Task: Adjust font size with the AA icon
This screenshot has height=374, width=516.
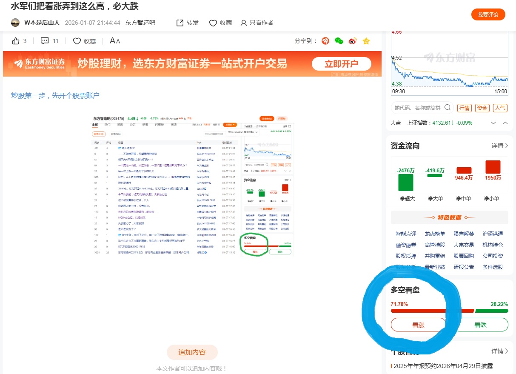Action: click(115, 41)
